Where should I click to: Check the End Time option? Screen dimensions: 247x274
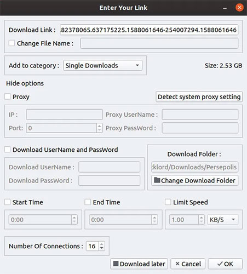pyautogui.click(x=88, y=202)
